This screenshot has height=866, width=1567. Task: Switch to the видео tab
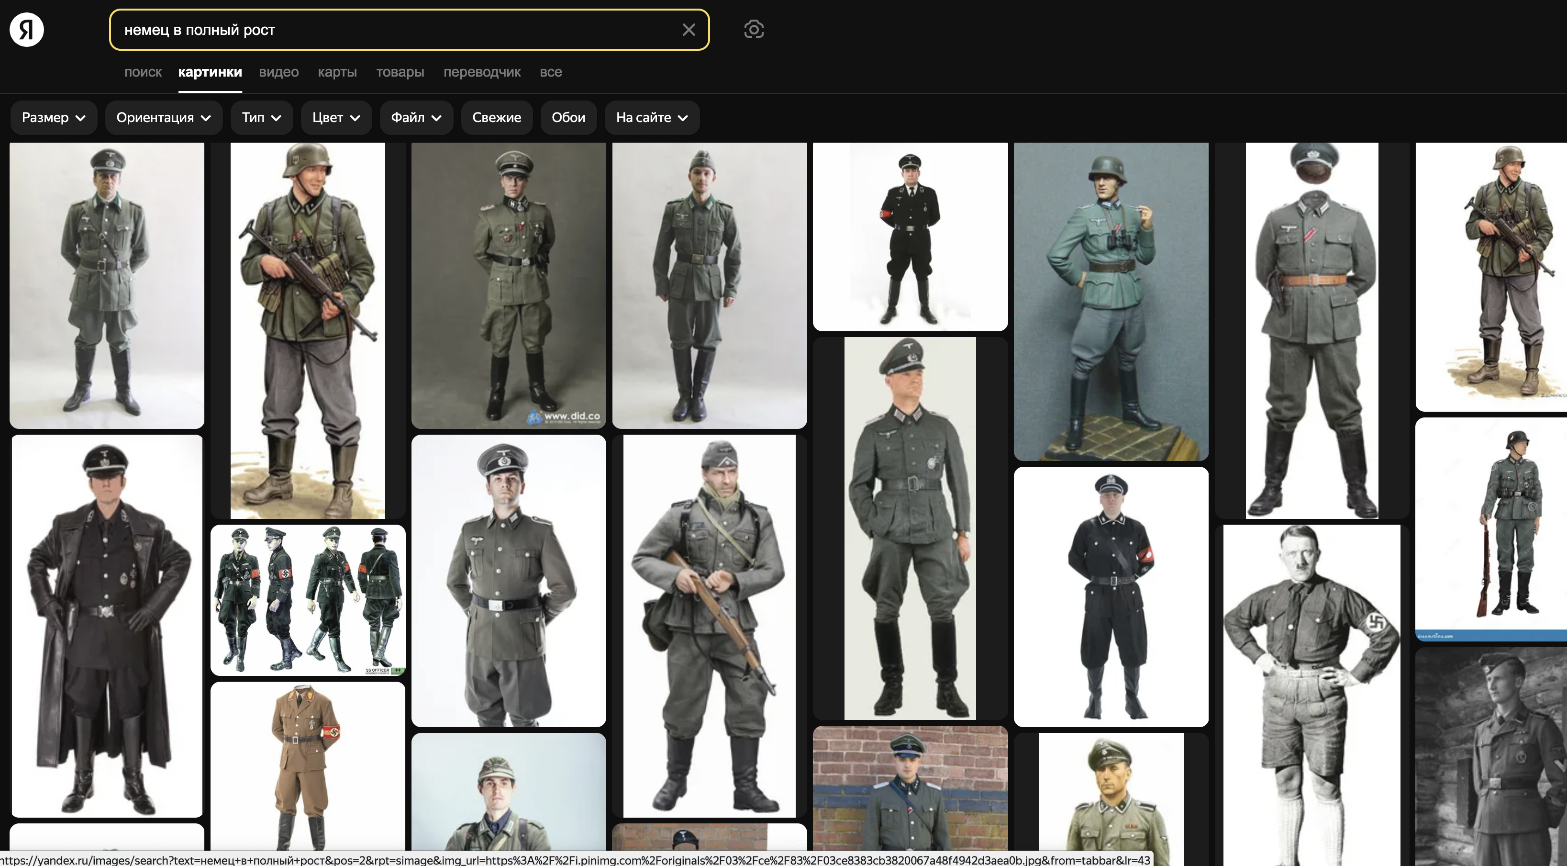[x=278, y=72]
